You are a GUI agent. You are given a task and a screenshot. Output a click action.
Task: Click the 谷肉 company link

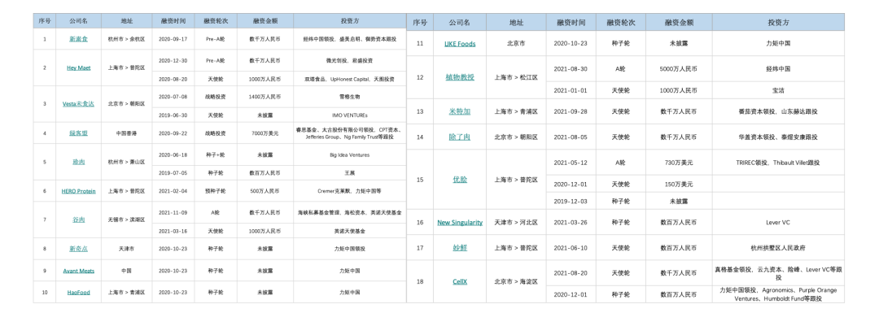[x=78, y=220]
